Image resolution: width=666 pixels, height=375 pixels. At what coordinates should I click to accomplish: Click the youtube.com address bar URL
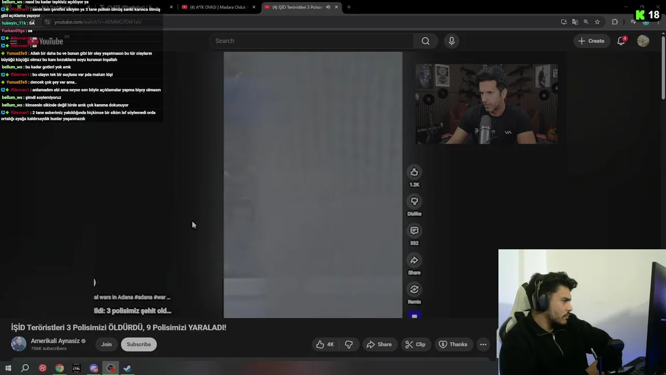[98, 22]
